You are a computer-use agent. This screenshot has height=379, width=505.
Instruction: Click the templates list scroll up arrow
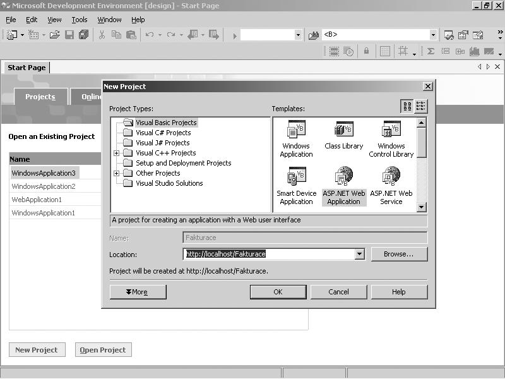pos(421,123)
